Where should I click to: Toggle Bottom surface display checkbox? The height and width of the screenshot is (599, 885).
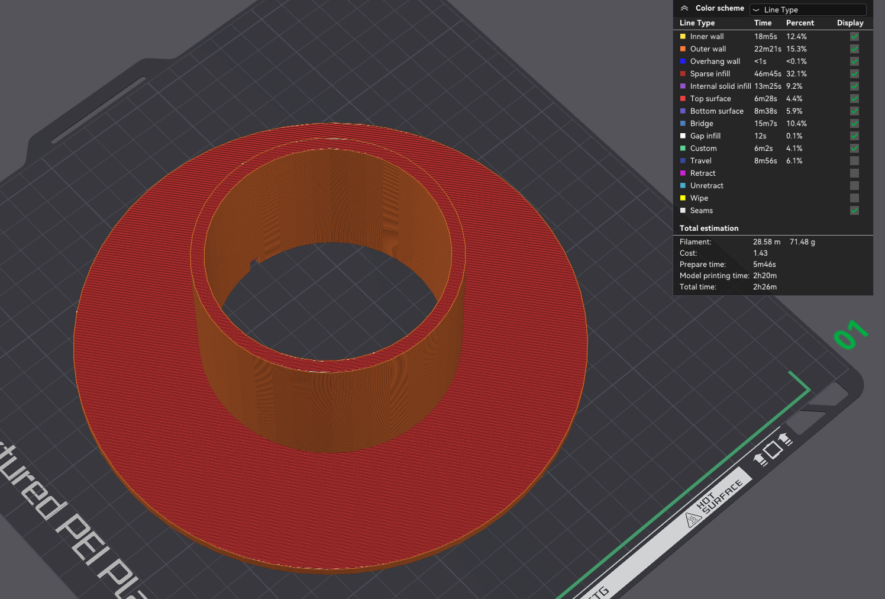[854, 111]
